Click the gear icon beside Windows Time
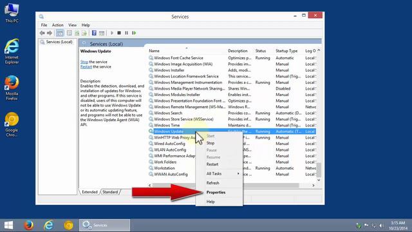The image size is (412, 232). pyautogui.click(x=151, y=125)
